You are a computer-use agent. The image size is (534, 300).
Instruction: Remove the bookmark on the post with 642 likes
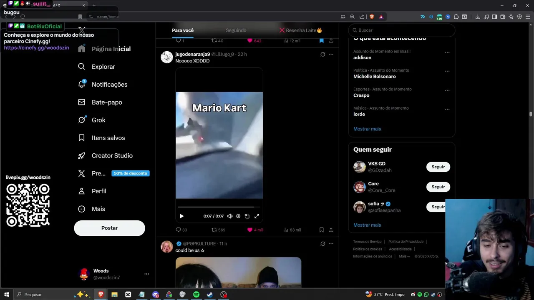322,41
